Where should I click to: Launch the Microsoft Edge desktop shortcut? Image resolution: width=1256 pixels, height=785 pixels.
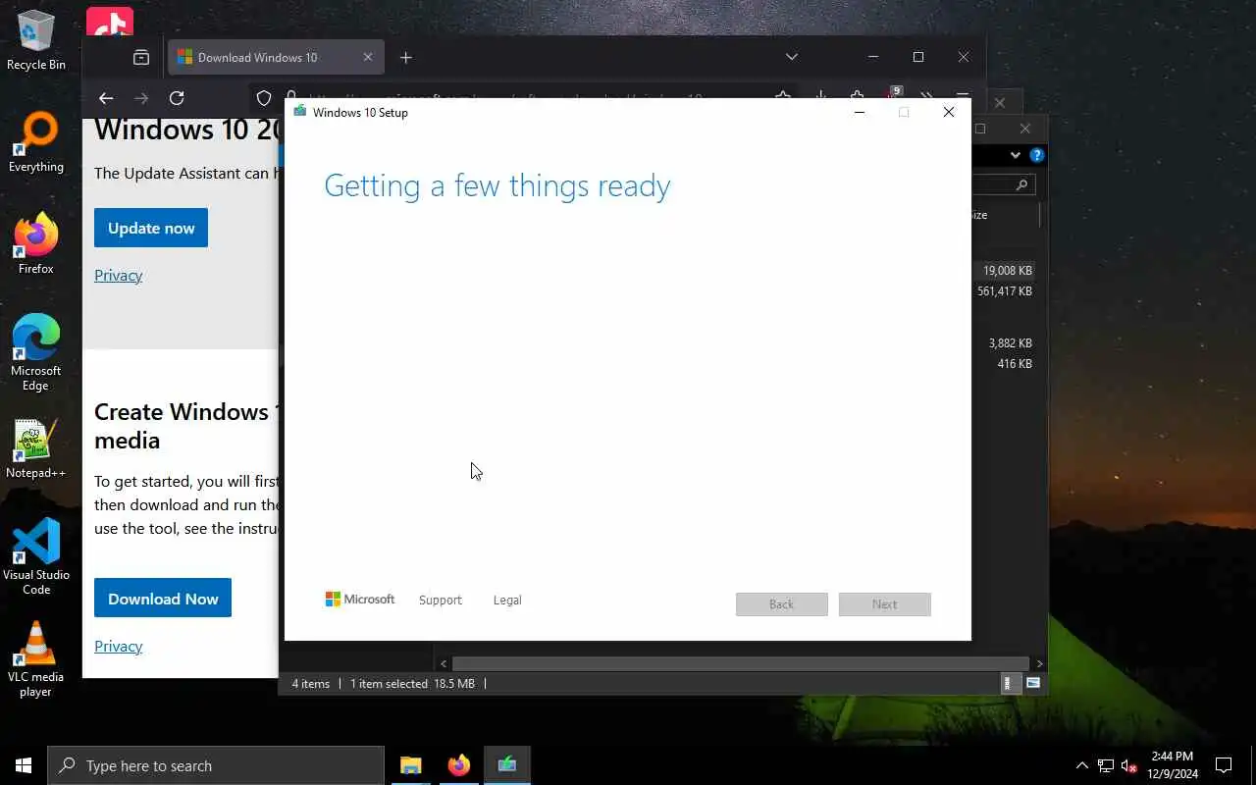click(x=36, y=352)
